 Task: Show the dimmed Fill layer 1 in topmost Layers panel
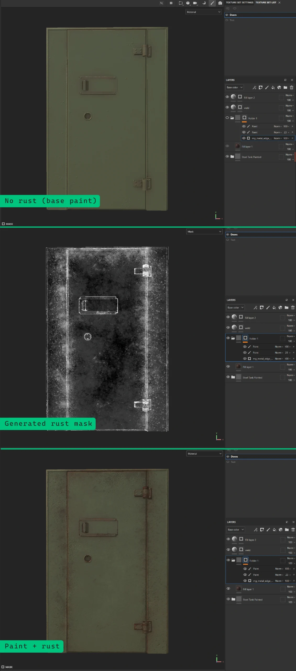pyautogui.click(x=227, y=146)
